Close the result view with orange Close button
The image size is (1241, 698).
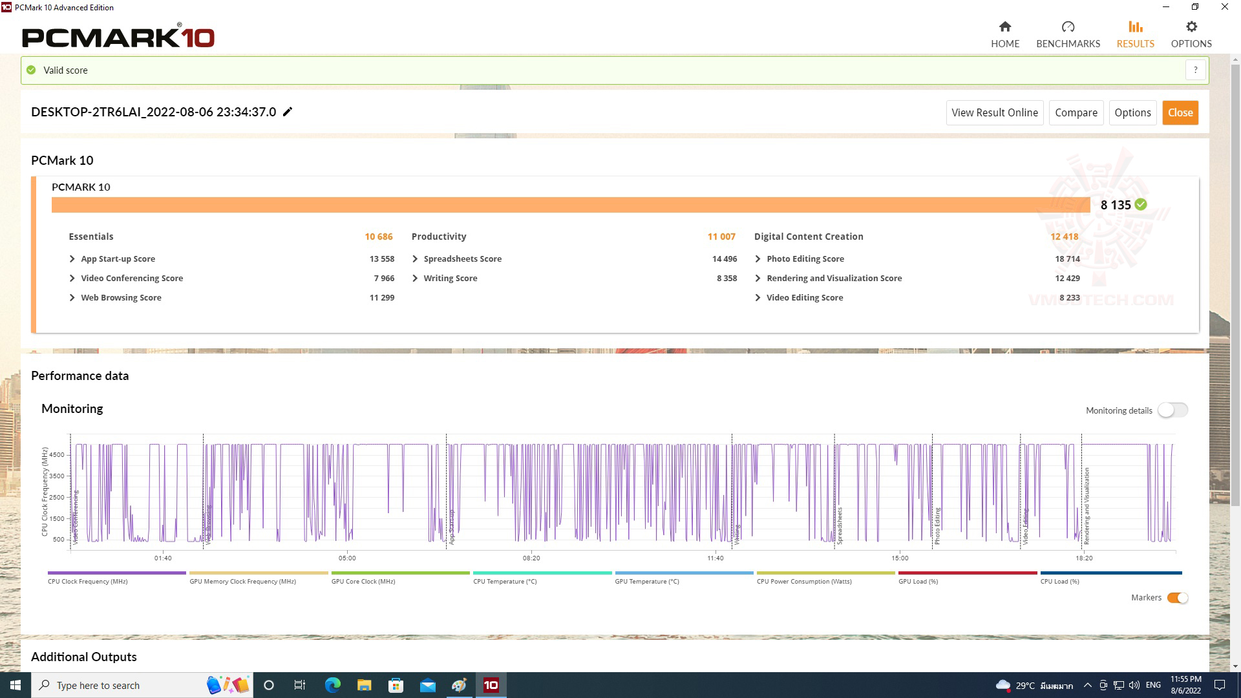(1180, 112)
